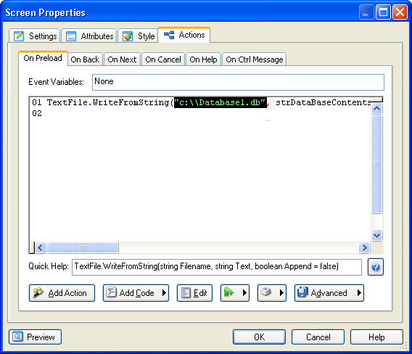Minimize the Screen Properties window
The image size is (412, 354).
point(366,12)
